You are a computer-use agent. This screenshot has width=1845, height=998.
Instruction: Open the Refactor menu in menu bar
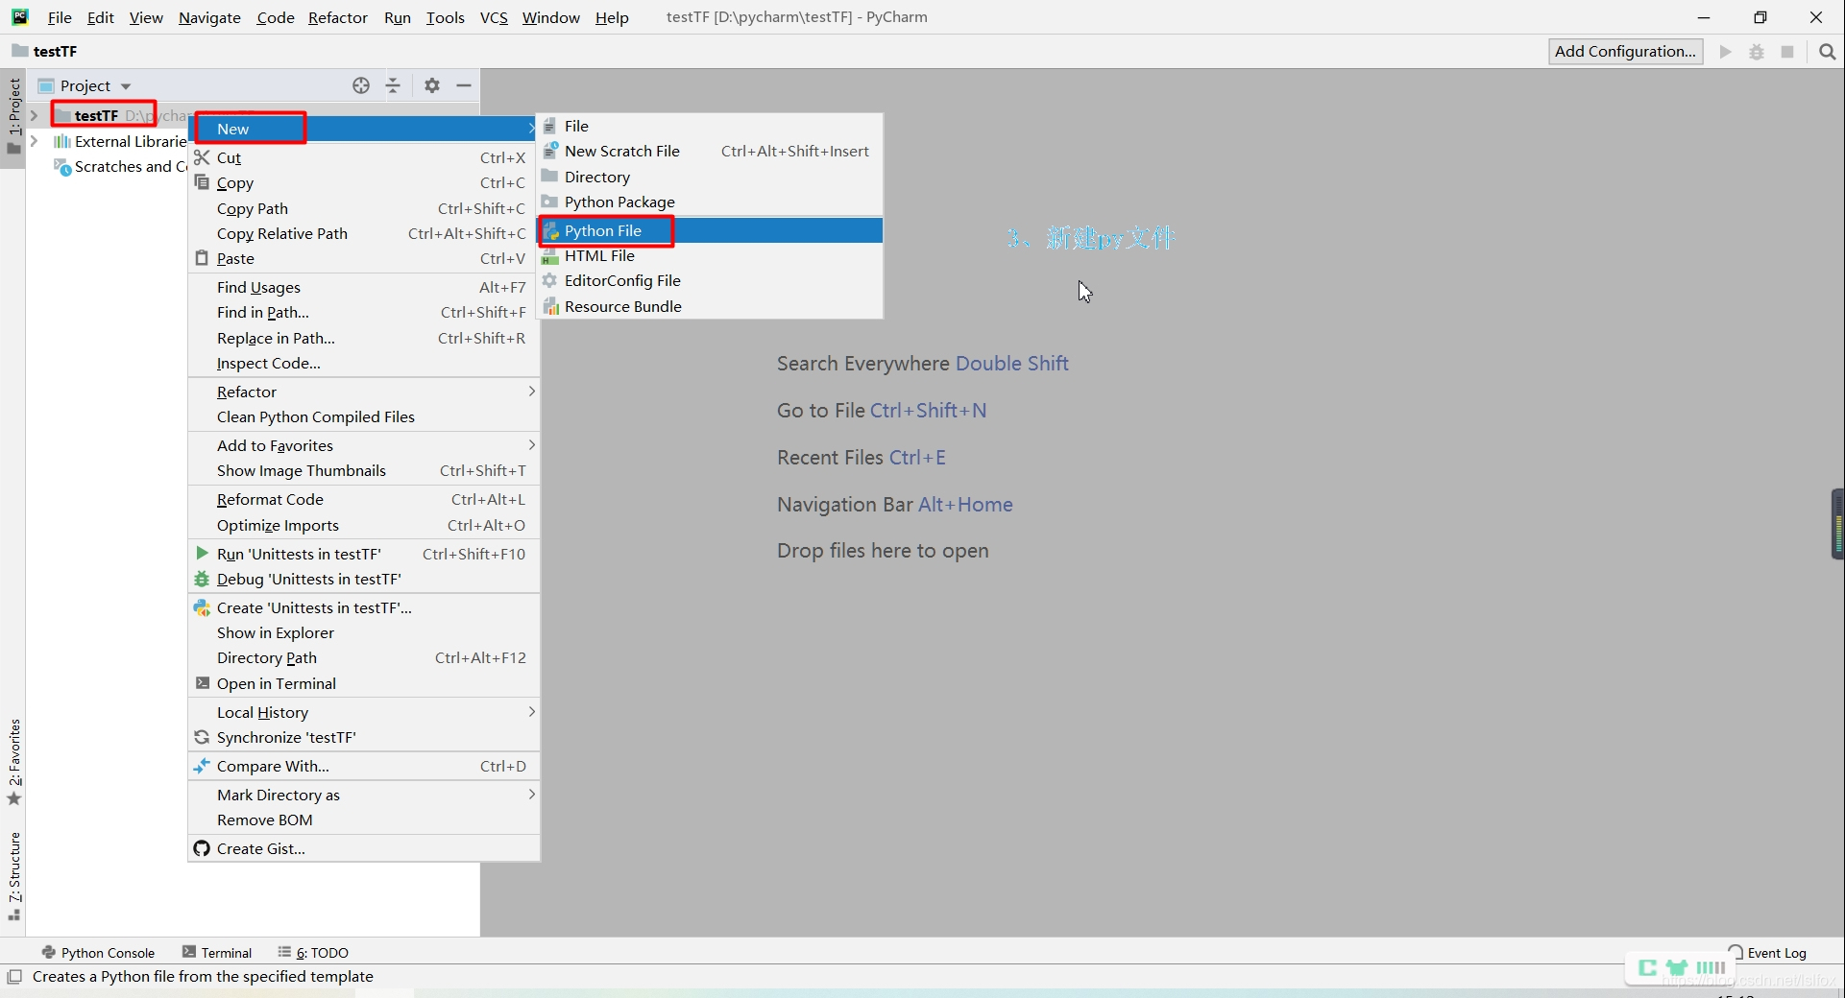coord(337,17)
